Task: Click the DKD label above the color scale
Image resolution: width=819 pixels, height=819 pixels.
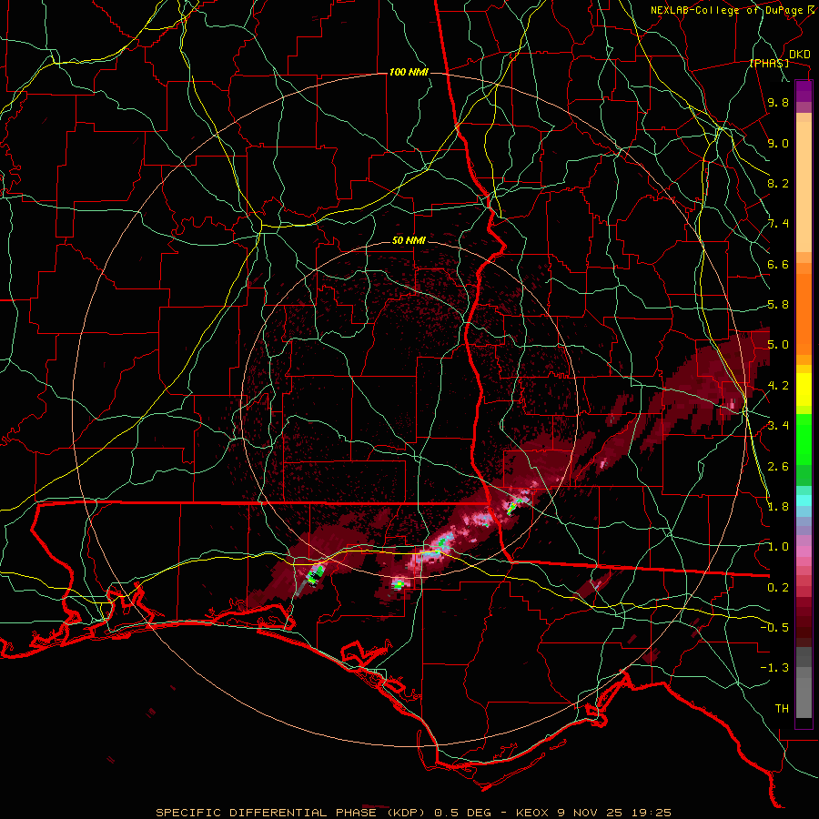Action: click(799, 55)
